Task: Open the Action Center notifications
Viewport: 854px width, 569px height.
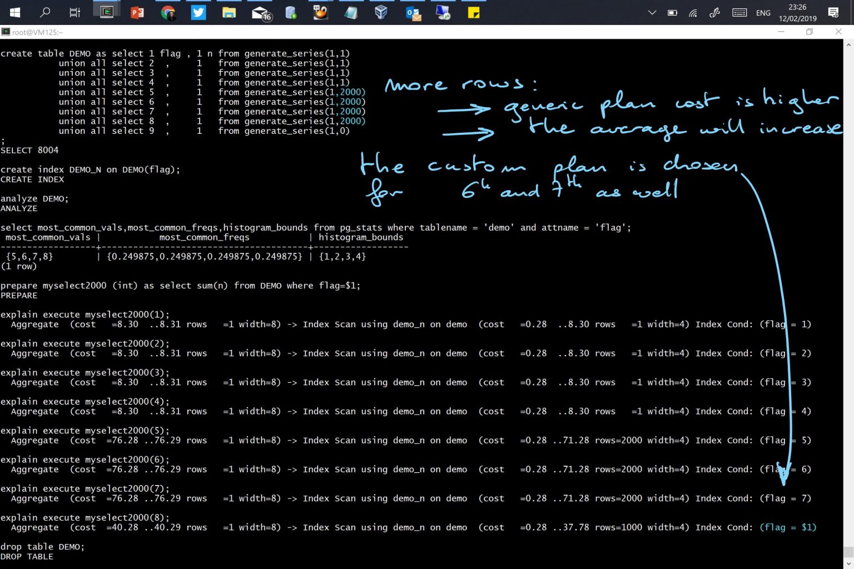Action: tap(833, 12)
